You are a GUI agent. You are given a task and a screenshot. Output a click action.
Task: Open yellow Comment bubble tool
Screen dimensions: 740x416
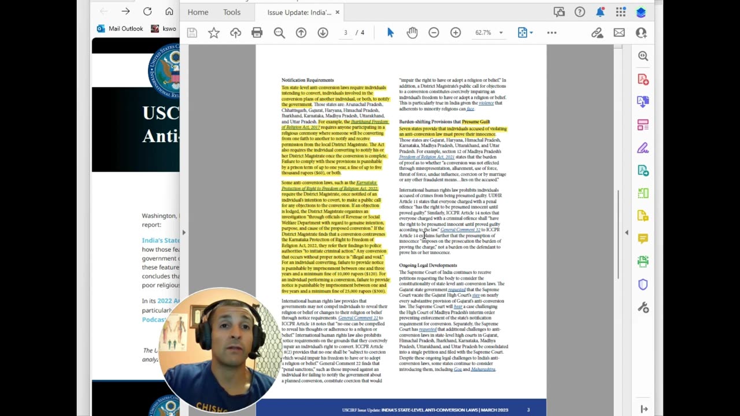[x=643, y=239]
